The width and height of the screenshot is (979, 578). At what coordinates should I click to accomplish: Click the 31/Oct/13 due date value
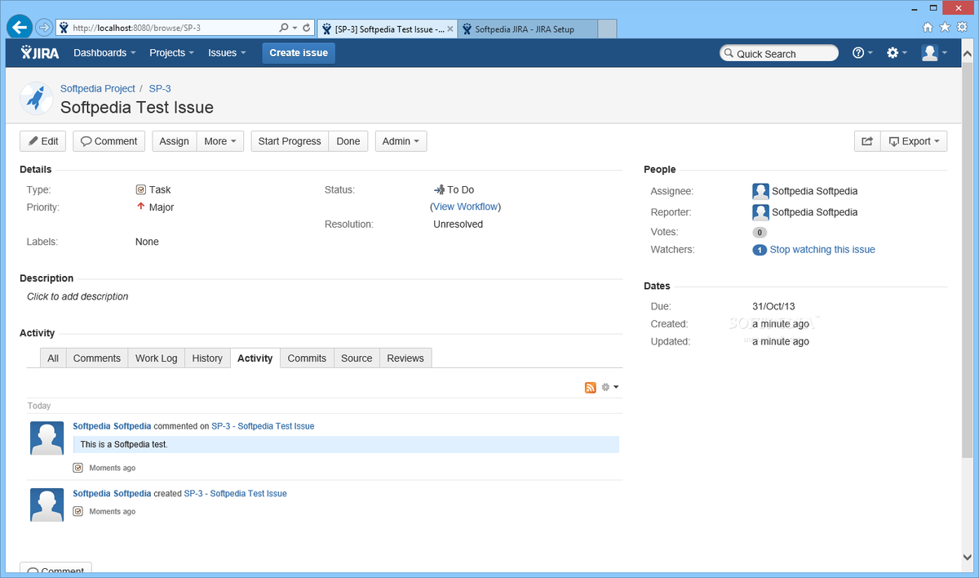(x=773, y=307)
